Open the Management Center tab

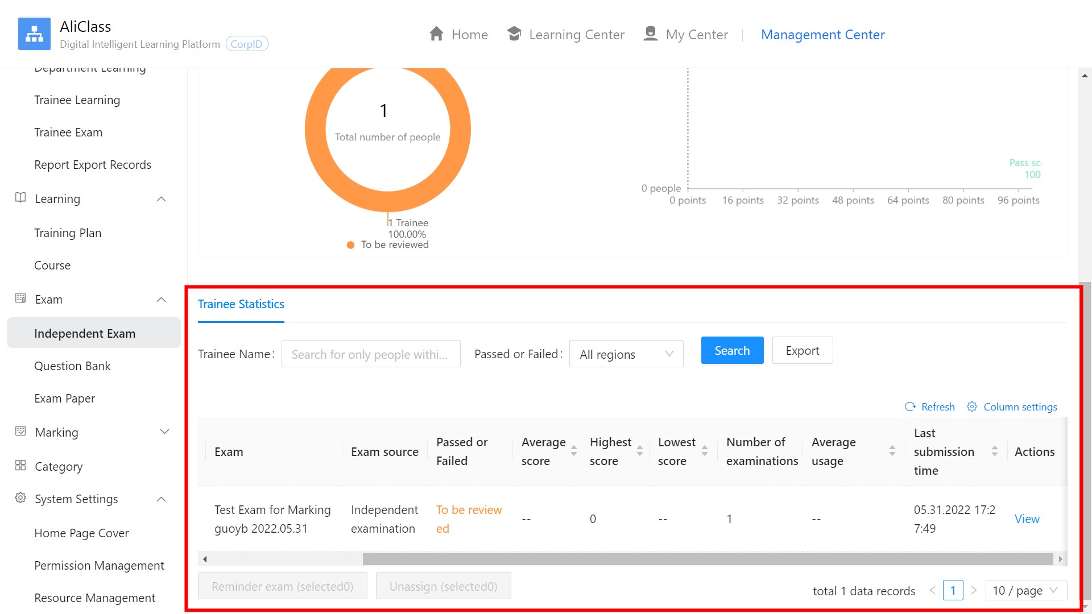click(x=822, y=34)
